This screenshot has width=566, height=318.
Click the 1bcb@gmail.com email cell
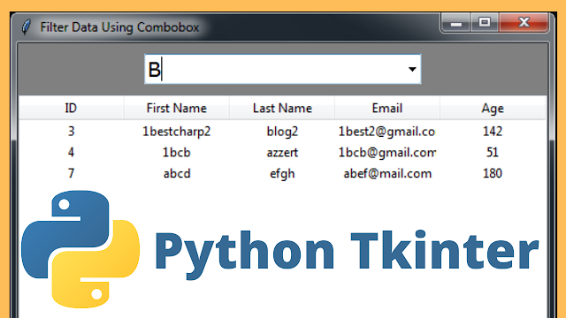(387, 153)
